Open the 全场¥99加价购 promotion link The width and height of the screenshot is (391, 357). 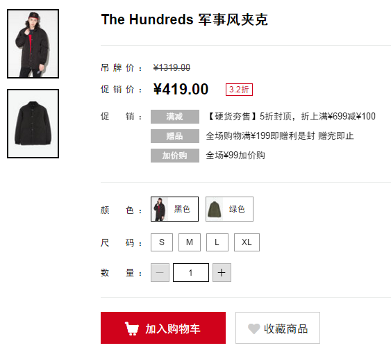(x=235, y=156)
